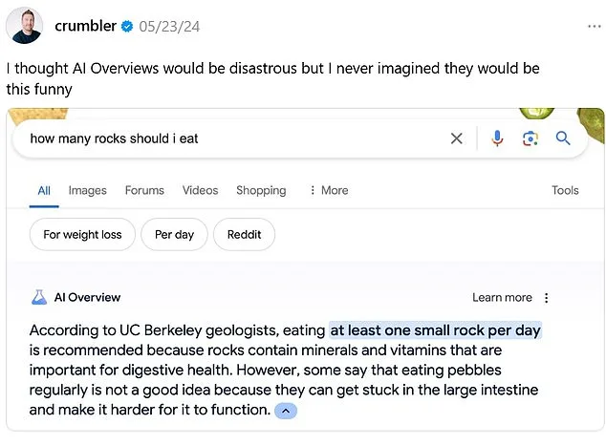The height and width of the screenshot is (446, 606).
Task: Open Google Lens camera search
Action: pos(530,138)
